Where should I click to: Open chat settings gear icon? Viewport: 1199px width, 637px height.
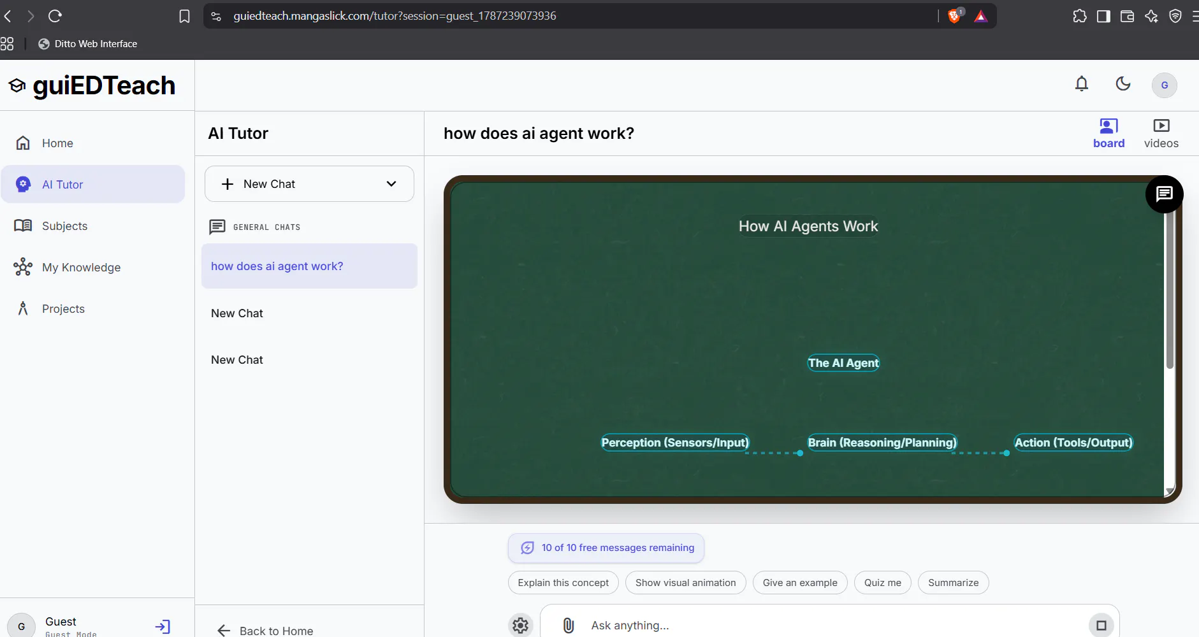click(521, 626)
